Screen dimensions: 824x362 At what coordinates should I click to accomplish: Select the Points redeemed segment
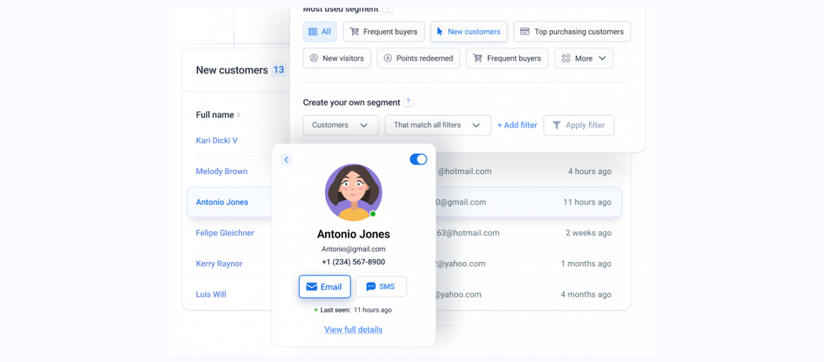(418, 59)
